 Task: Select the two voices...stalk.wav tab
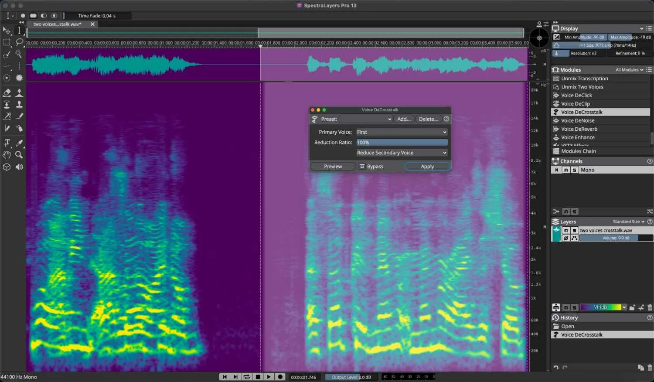(58, 24)
